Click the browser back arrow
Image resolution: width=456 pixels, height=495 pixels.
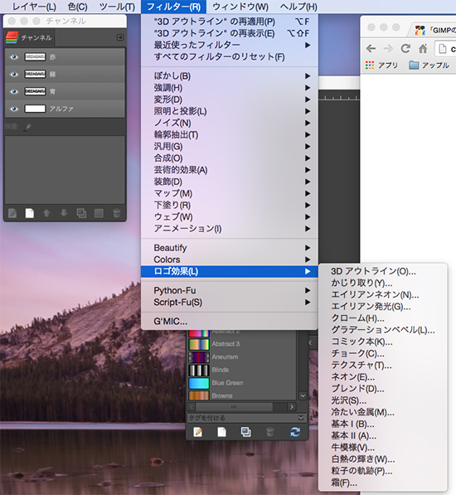tap(371, 49)
